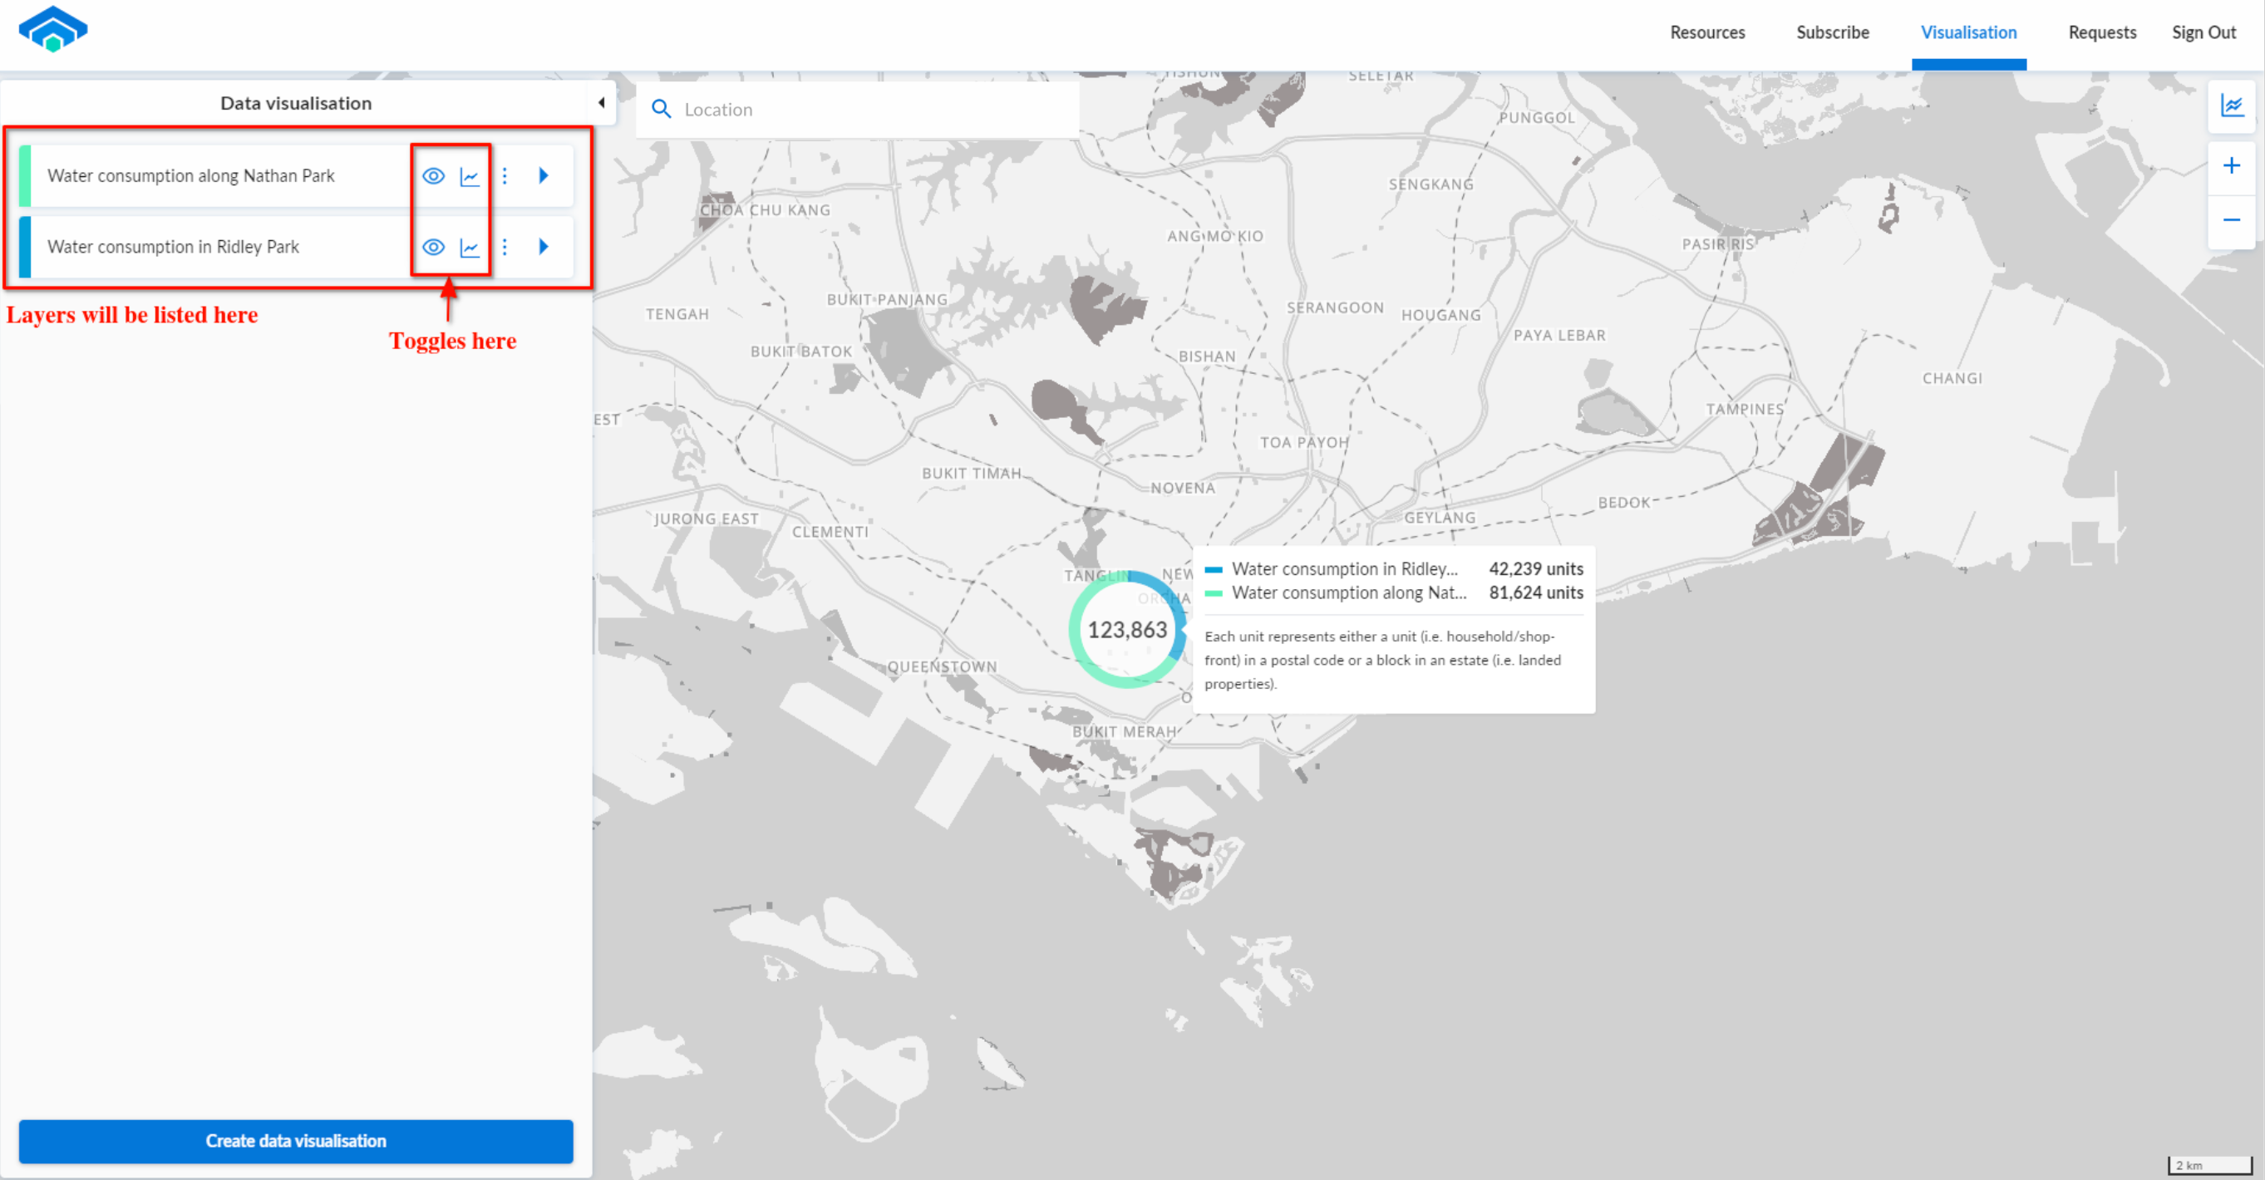The image size is (2265, 1180).
Task: Expand the Nathan Park layer details arrow
Action: (544, 176)
